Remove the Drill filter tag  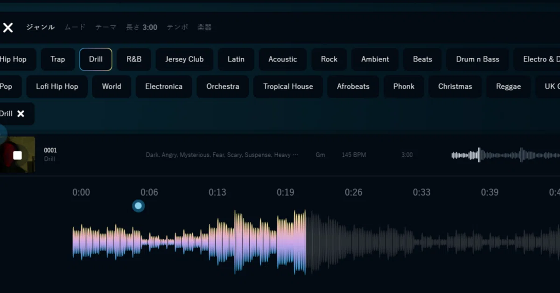pos(21,113)
